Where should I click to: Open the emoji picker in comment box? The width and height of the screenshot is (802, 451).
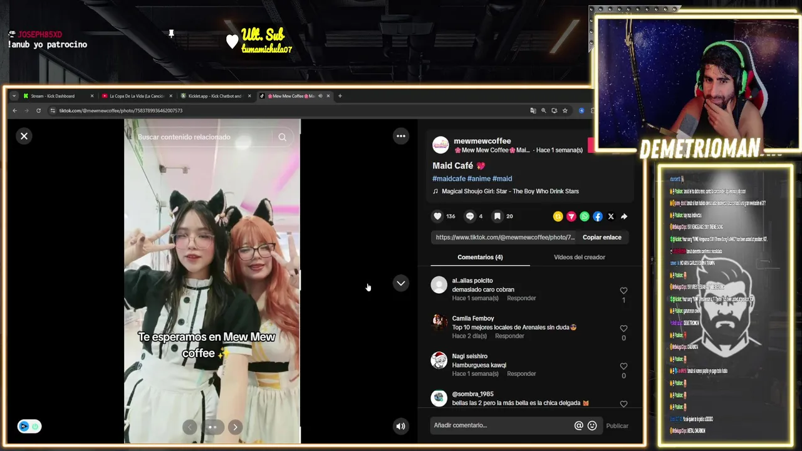coord(592,425)
